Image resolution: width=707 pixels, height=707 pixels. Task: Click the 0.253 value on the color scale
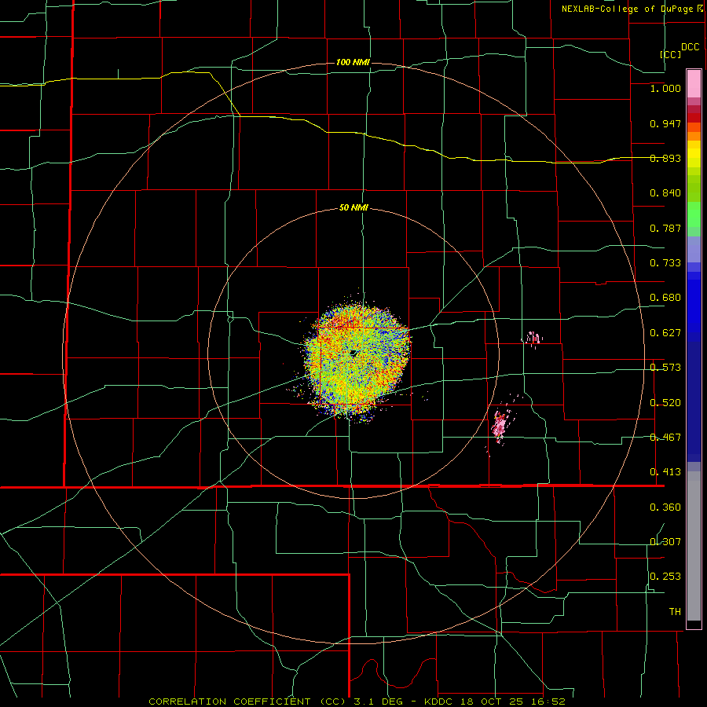point(665,577)
